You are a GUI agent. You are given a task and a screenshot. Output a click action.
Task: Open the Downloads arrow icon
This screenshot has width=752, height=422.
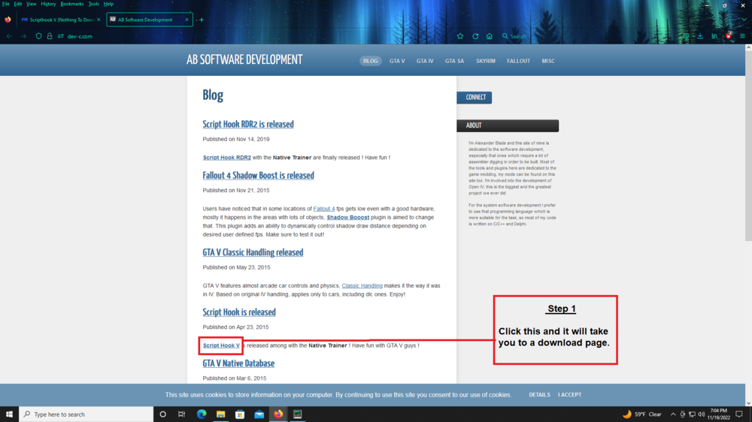pyautogui.click(x=700, y=36)
